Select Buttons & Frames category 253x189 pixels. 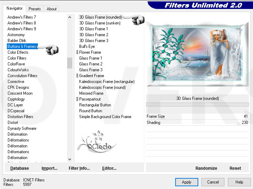click(22, 46)
